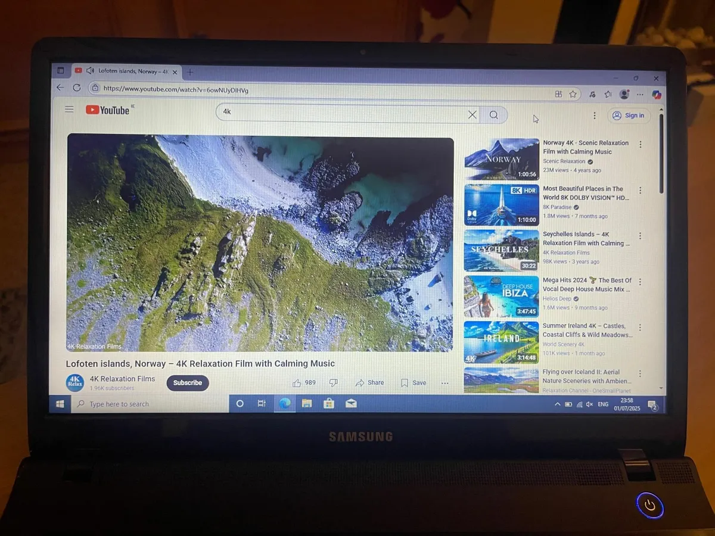715x536 pixels.
Task: Open options menu for Seychelles Islands video
Action: [641, 236]
